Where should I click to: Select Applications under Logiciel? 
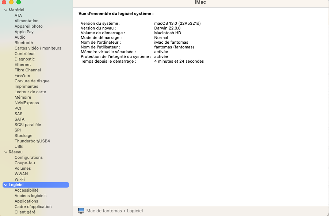[26, 201]
